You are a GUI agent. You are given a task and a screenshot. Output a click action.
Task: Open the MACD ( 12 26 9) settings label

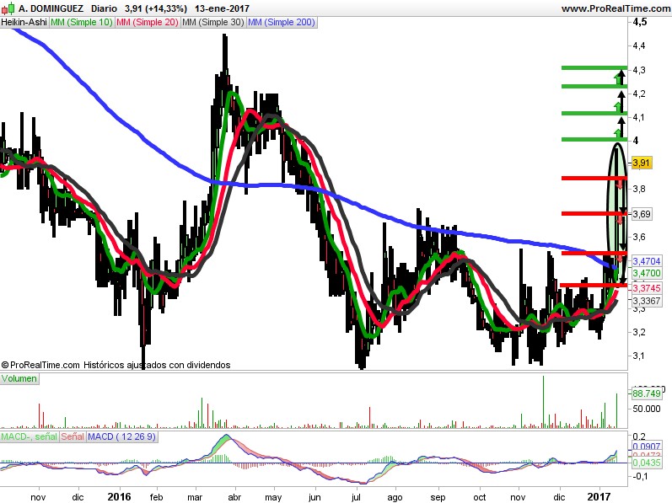tap(122, 437)
